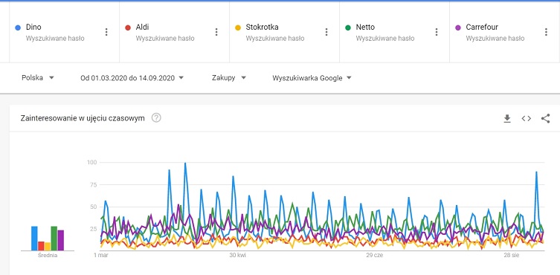
Task: Share the interest-over-time chart
Action: point(545,119)
